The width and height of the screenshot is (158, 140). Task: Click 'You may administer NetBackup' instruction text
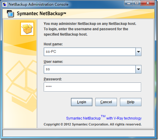pos(90,29)
